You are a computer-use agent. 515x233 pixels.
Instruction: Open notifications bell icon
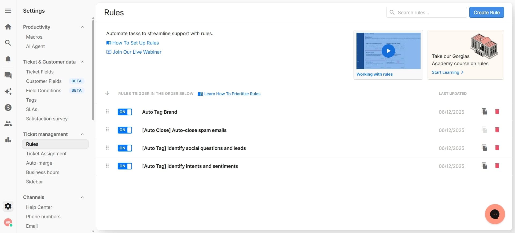(x=8, y=59)
